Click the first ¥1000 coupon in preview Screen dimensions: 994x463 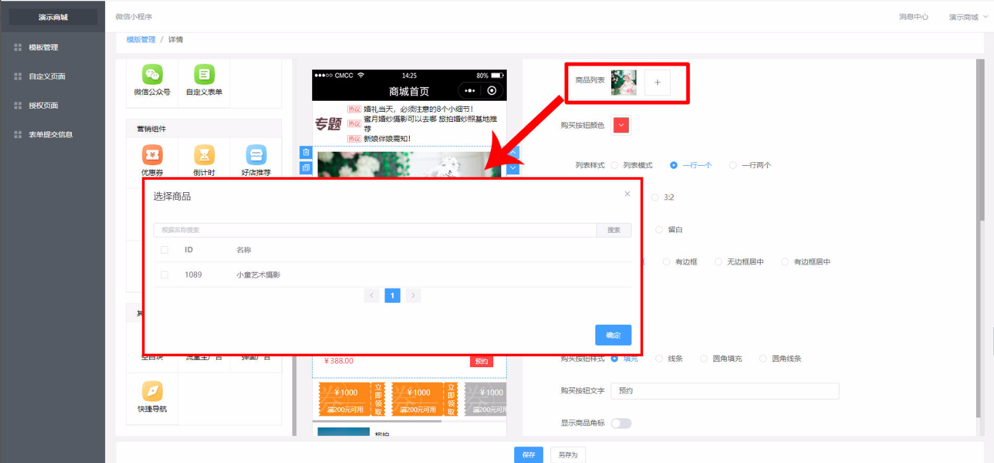(351, 399)
